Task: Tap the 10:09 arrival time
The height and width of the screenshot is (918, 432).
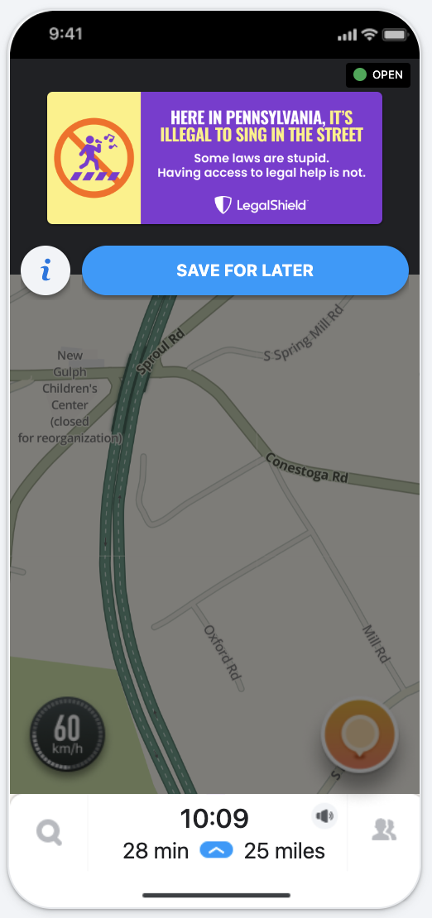Action: (x=214, y=819)
